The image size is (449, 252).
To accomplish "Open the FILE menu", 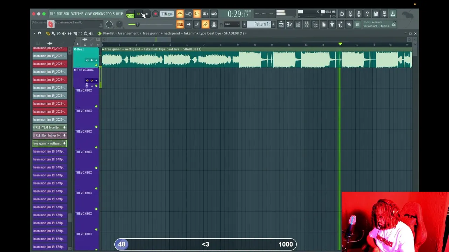I will [52, 14].
